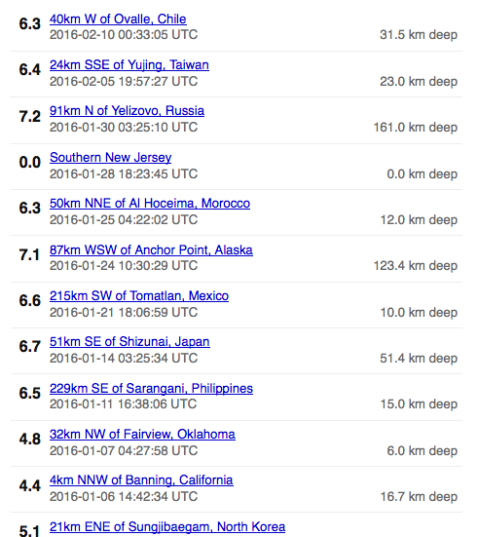Click the 2016-02-10 00:33:05 UTC timestamp

pyautogui.click(x=124, y=35)
